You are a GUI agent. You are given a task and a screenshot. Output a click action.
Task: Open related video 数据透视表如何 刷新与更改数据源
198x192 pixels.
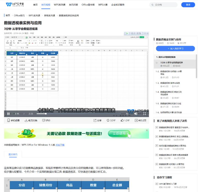[173, 155]
